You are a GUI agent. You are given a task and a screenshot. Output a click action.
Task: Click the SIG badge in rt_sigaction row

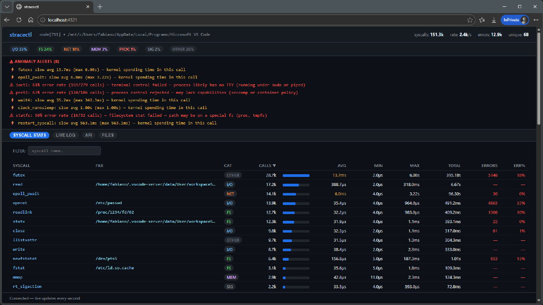pos(230,286)
